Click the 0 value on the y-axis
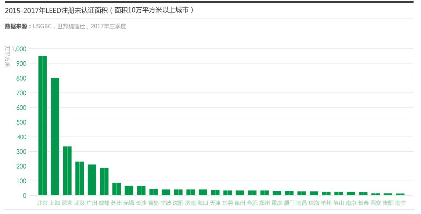 [x=25, y=196]
